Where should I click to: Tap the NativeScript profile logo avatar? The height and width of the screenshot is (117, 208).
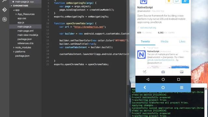click(x=144, y=2)
